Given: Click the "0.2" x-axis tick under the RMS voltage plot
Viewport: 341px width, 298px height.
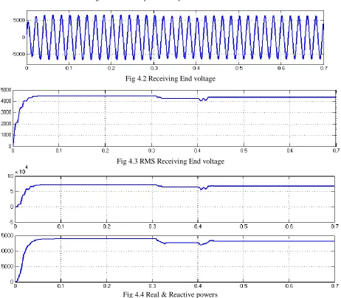Looking at the screenshot, I should (x=105, y=150).
